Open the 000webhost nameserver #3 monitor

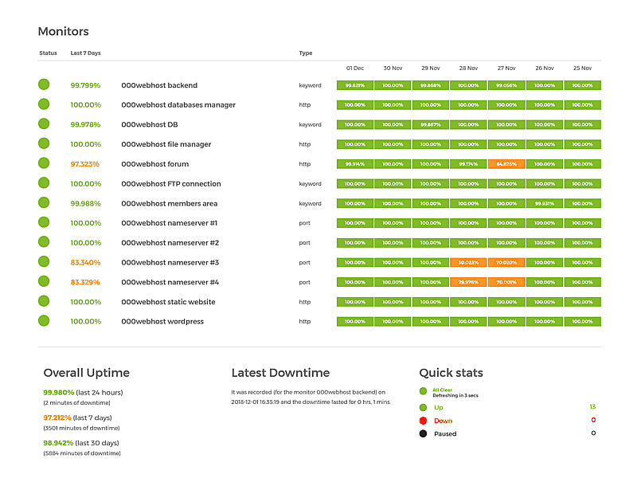(170, 262)
